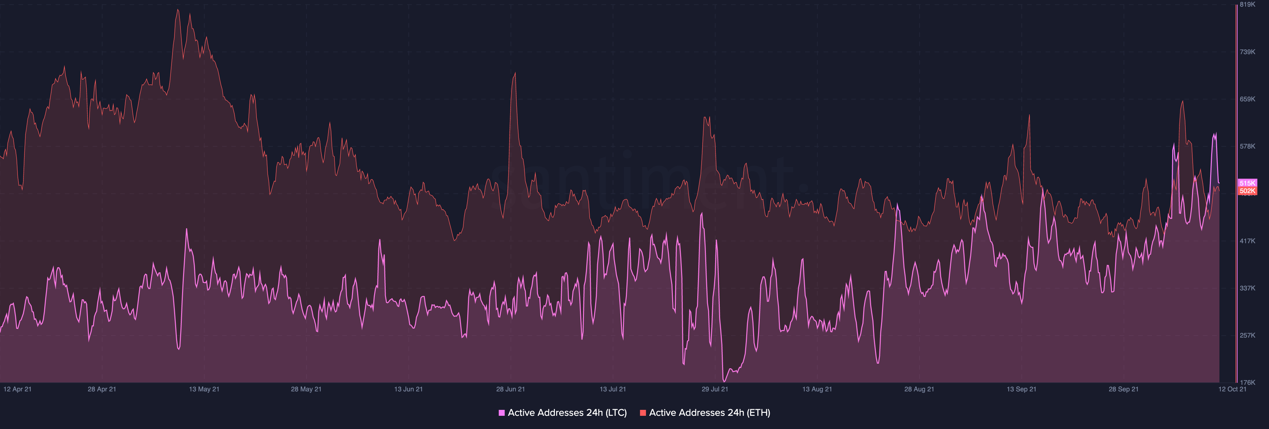1269x429 pixels.
Task: Click the 13 May 21 date label
Action: pyautogui.click(x=204, y=389)
